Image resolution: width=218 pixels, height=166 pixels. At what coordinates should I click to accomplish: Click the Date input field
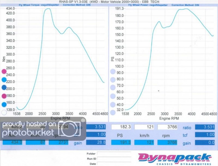[x=114, y=164]
